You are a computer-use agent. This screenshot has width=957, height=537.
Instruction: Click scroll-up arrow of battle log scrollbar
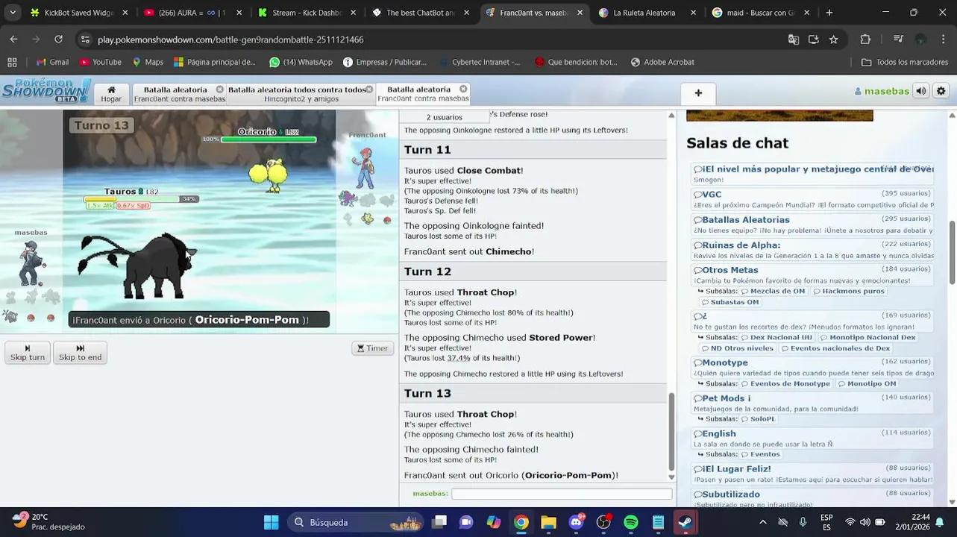point(671,116)
